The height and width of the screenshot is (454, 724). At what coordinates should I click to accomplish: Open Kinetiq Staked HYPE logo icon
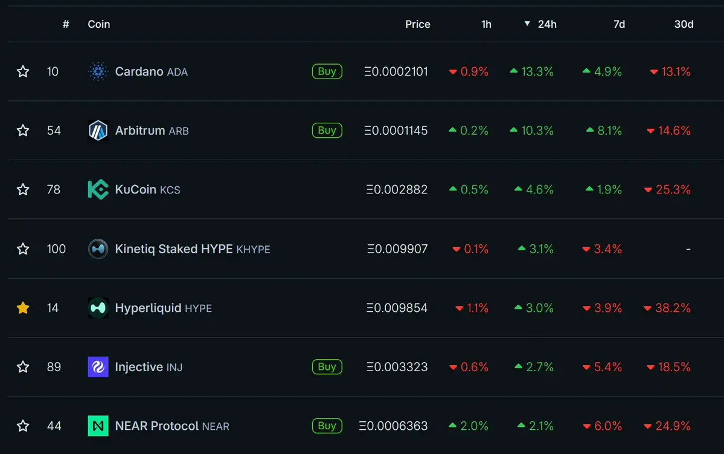point(98,248)
